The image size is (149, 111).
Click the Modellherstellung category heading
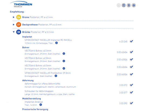32,99
